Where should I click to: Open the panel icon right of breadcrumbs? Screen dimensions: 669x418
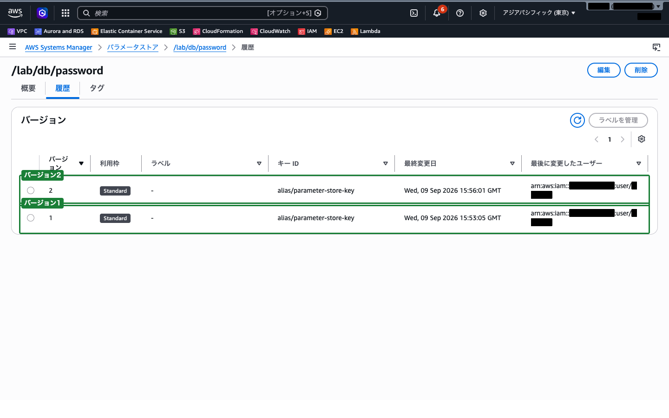tap(656, 47)
